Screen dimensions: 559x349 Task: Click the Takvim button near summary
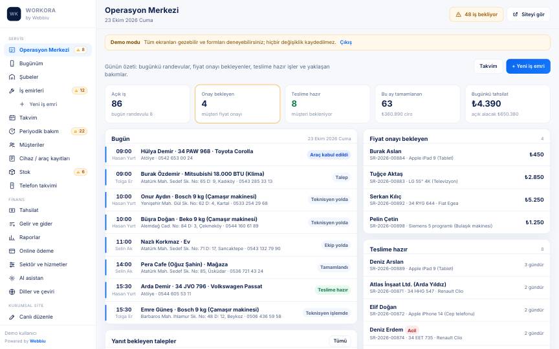[x=488, y=66]
